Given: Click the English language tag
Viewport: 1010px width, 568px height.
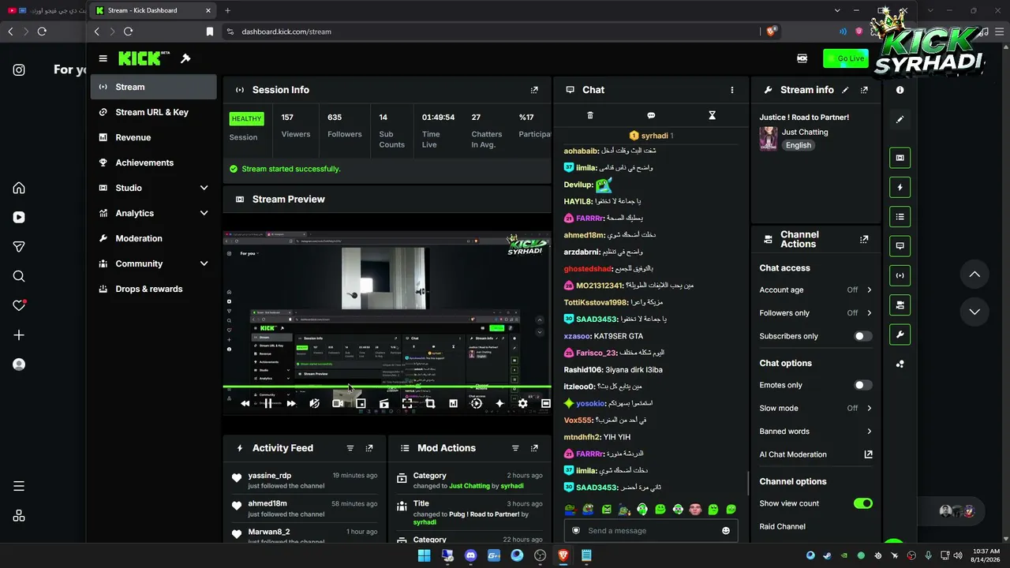Looking at the screenshot, I should (x=798, y=145).
